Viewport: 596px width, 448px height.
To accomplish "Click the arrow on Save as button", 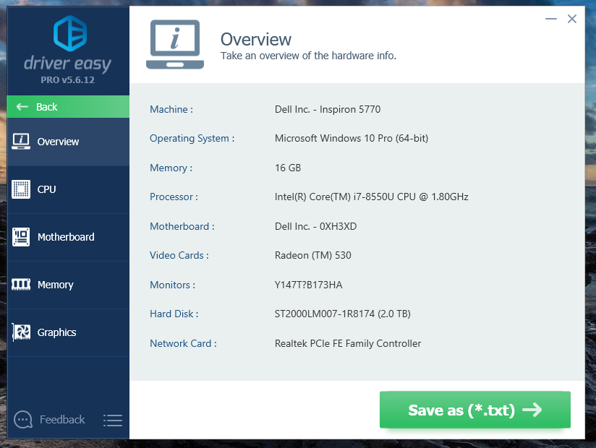I will [x=532, y=410].
